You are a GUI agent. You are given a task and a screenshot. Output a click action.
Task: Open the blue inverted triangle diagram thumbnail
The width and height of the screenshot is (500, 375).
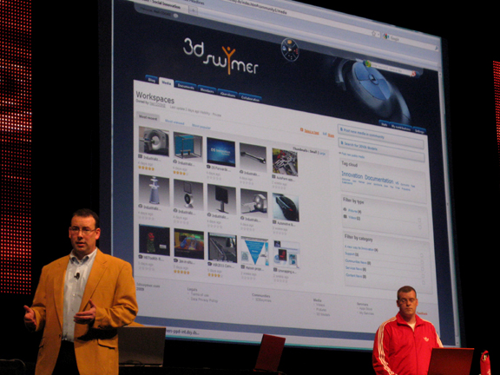[x=254, y=251]
